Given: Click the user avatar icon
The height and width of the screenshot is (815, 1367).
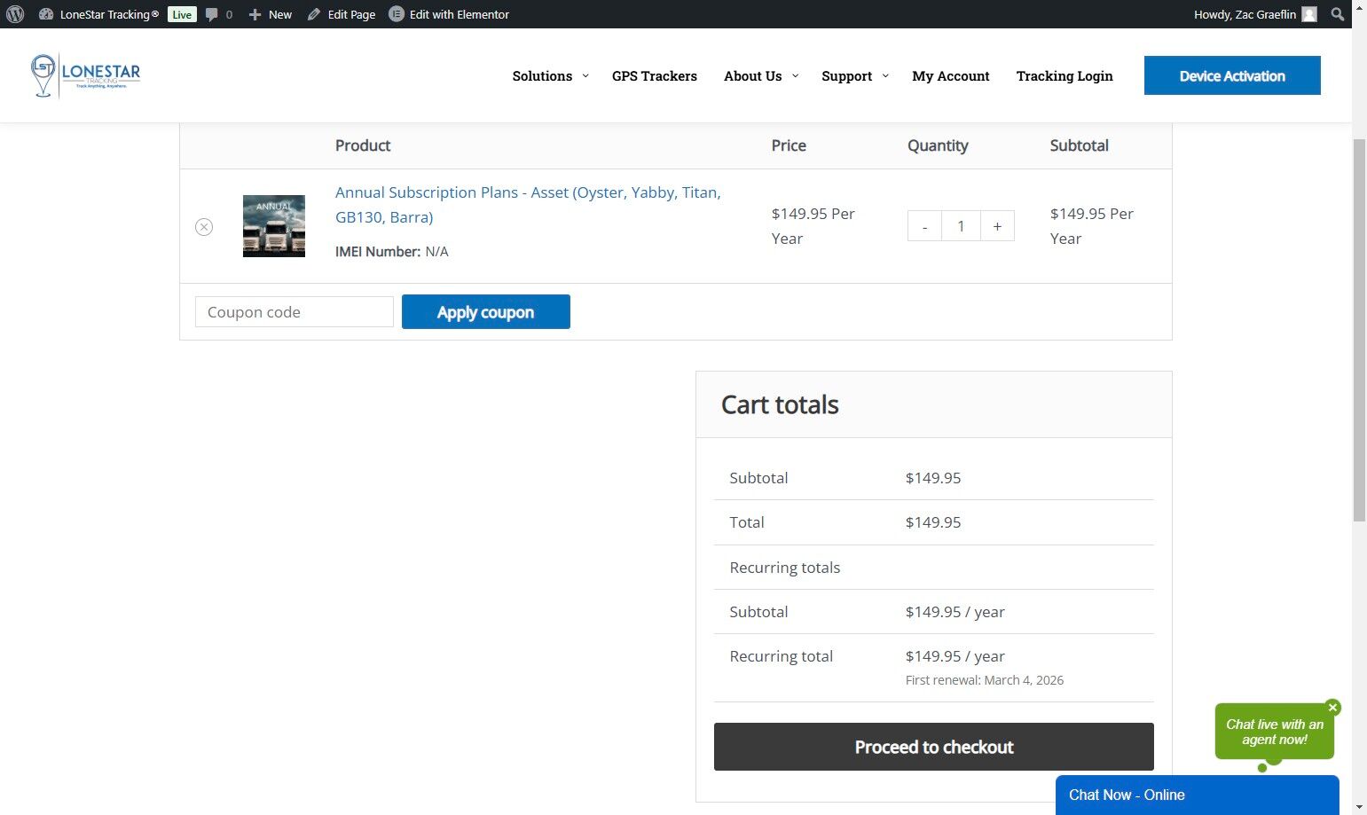Looking at the screenshot, I should coord(1309,14).
